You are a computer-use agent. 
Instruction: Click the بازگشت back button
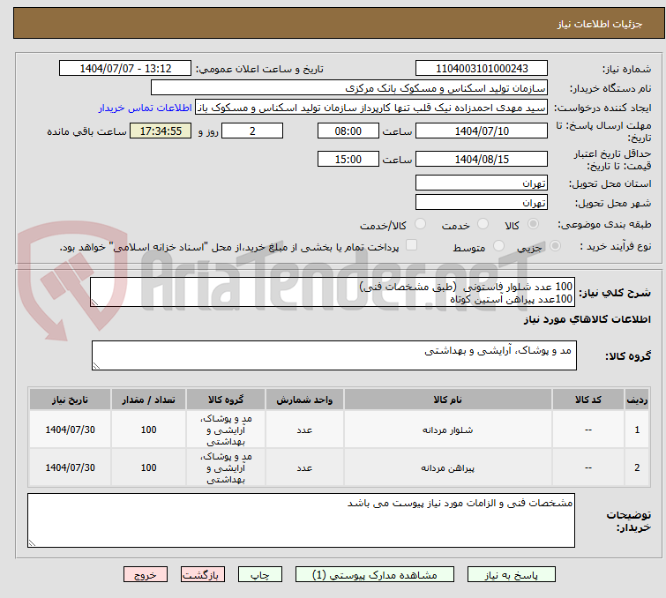[x=203, y=575]
